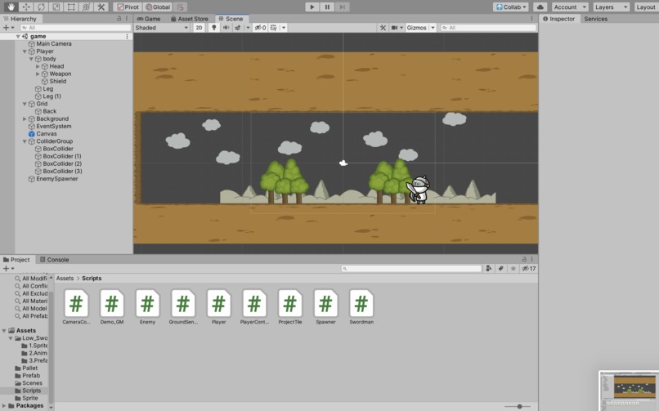
Task: Expand the Weapon object
Action: pyautogui.click(x=38, y=74)
